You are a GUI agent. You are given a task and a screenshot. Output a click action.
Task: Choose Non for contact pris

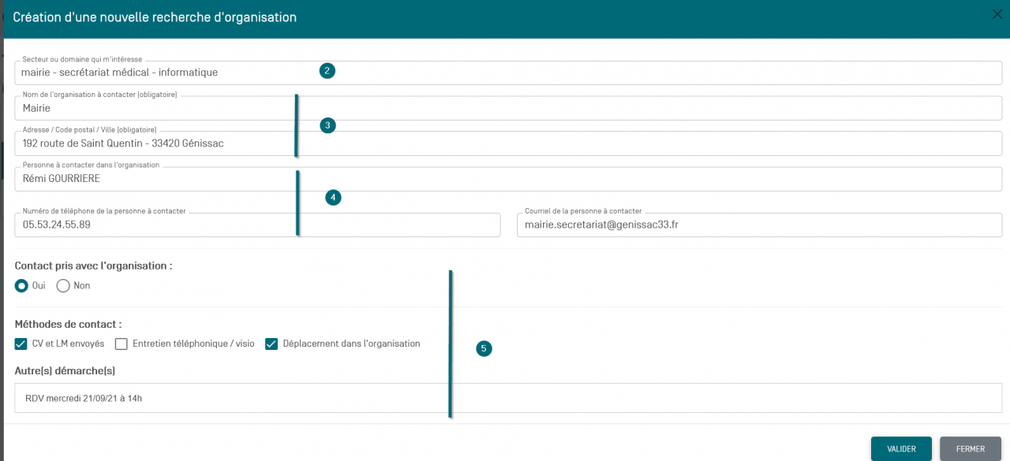[x=63, y=286]
